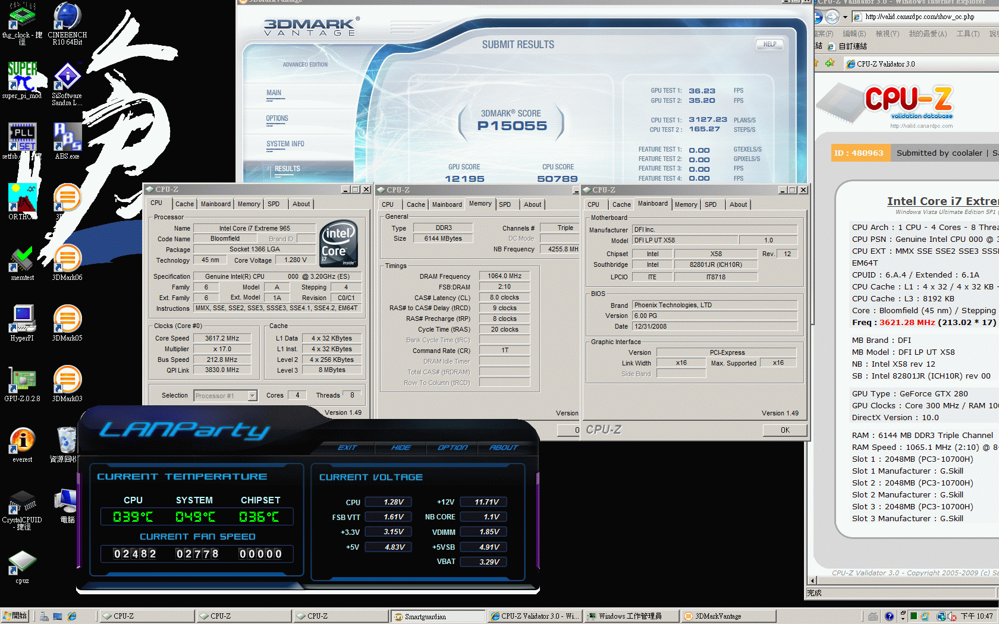This screenshot has height=624, width=999.
Task: Open the GPU-Z 0.2.8 desktop icon
Action: 22,381
